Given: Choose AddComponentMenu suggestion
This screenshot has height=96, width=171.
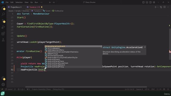Looking at the screenshot, I should (x=73, y=50).
